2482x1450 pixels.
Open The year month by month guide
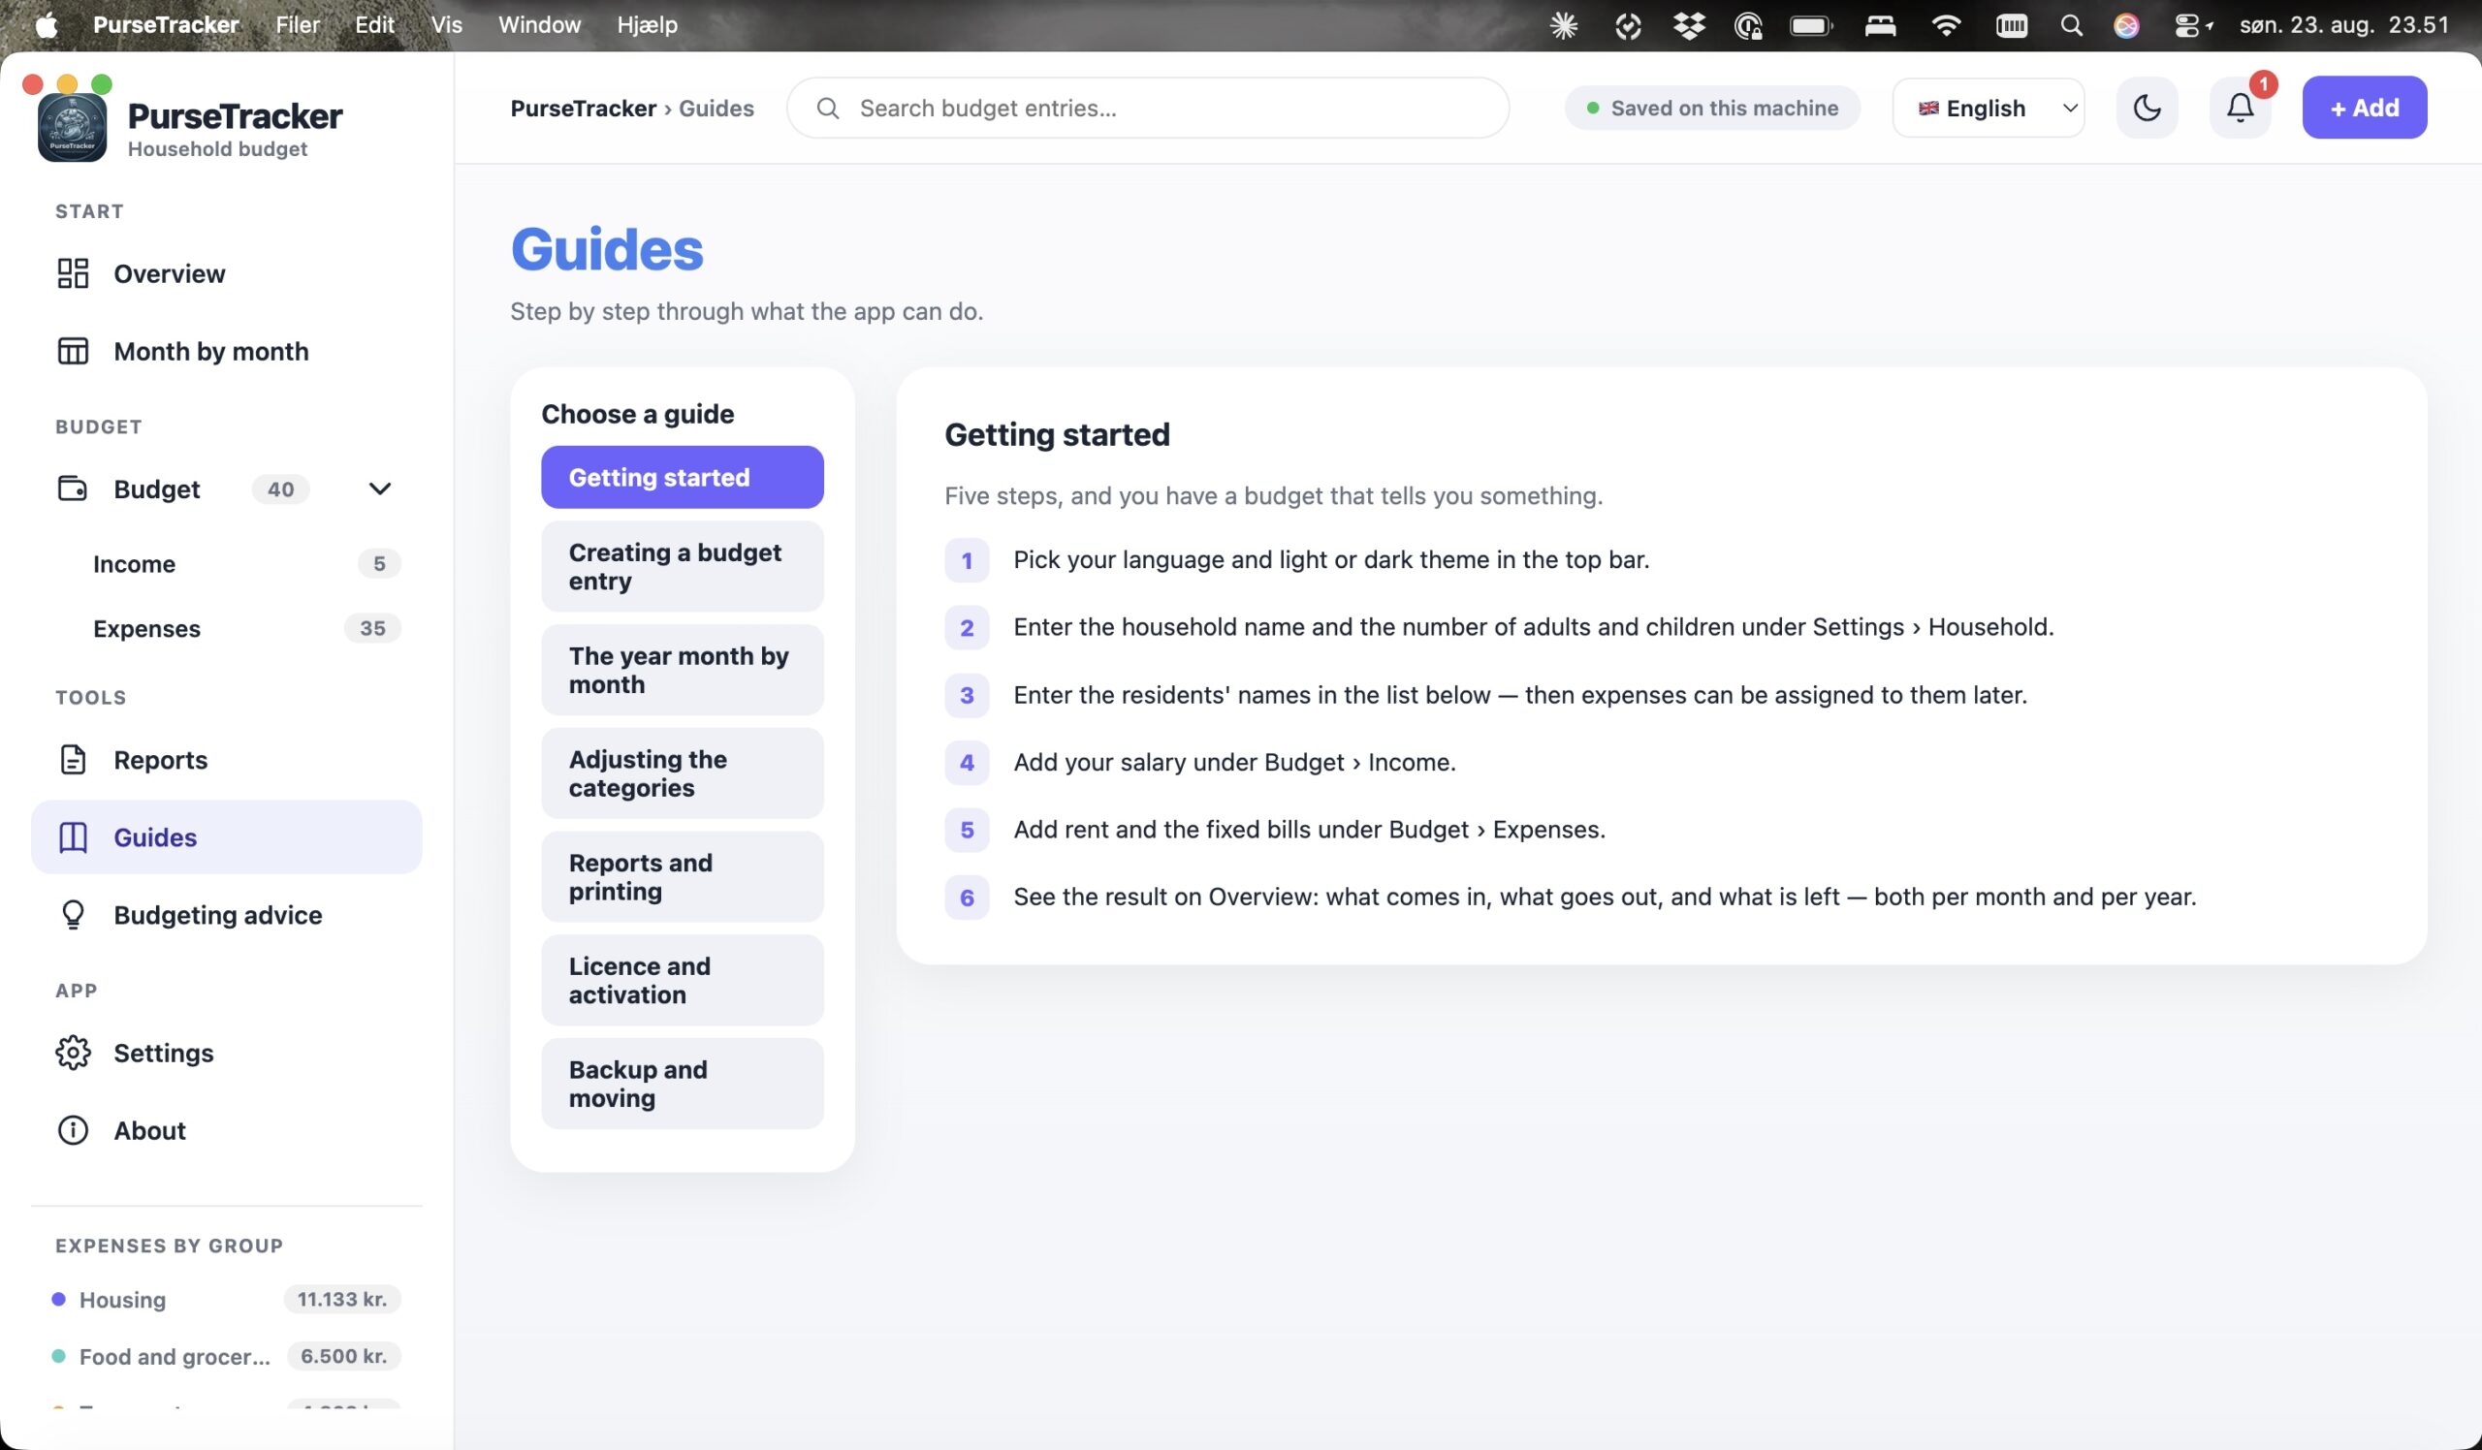682,670
